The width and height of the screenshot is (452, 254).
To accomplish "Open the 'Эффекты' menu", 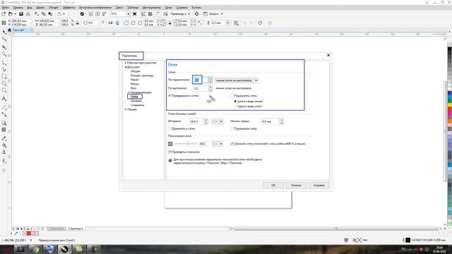I will pos(69,8).
